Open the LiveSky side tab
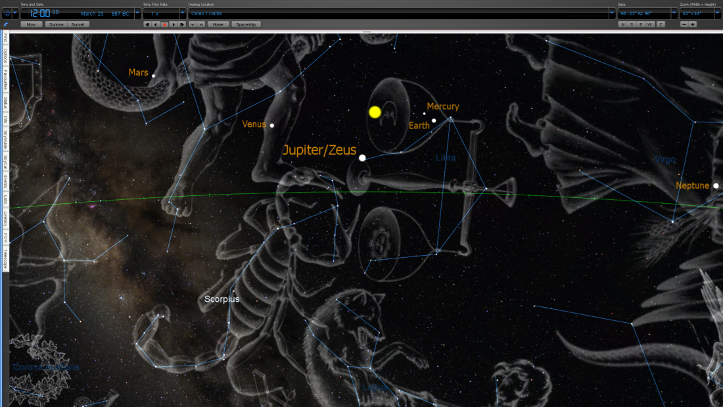 pos(5,219)
